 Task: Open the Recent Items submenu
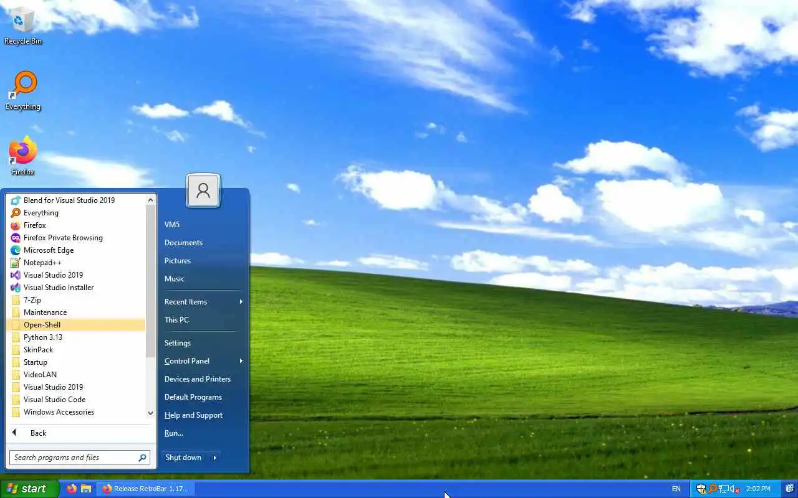click(203, 302)
